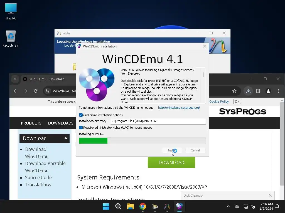Switch to nLite taskbar icon
Screen dimensions: 285x213
pos(167,206)
